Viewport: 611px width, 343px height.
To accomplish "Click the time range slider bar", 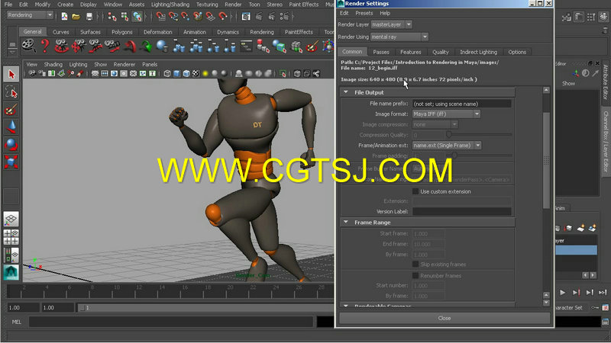I will click(205, 308).
